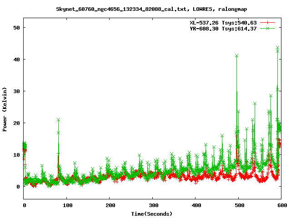Click the x-axis tick label 300
This screenshot has width=291, height=218.
pyautogui.click(x=154, y=205)
